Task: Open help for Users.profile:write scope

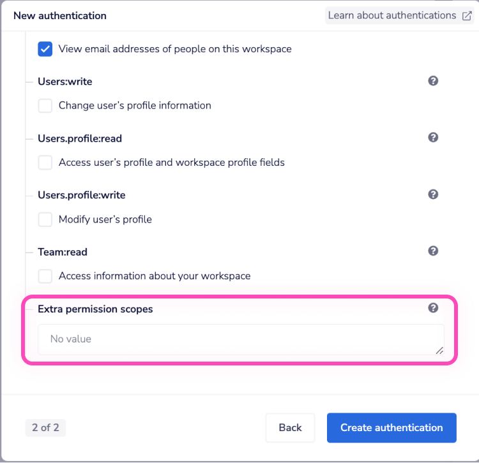Action: click(x=433, y=195)
